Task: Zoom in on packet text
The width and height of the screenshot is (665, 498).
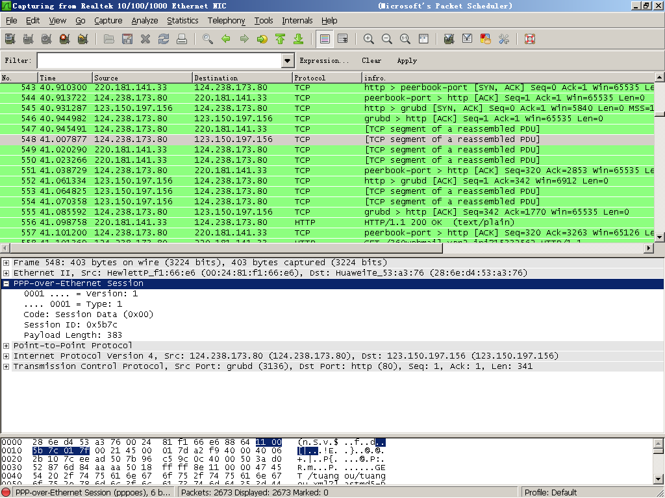Action: pos(369,39)
